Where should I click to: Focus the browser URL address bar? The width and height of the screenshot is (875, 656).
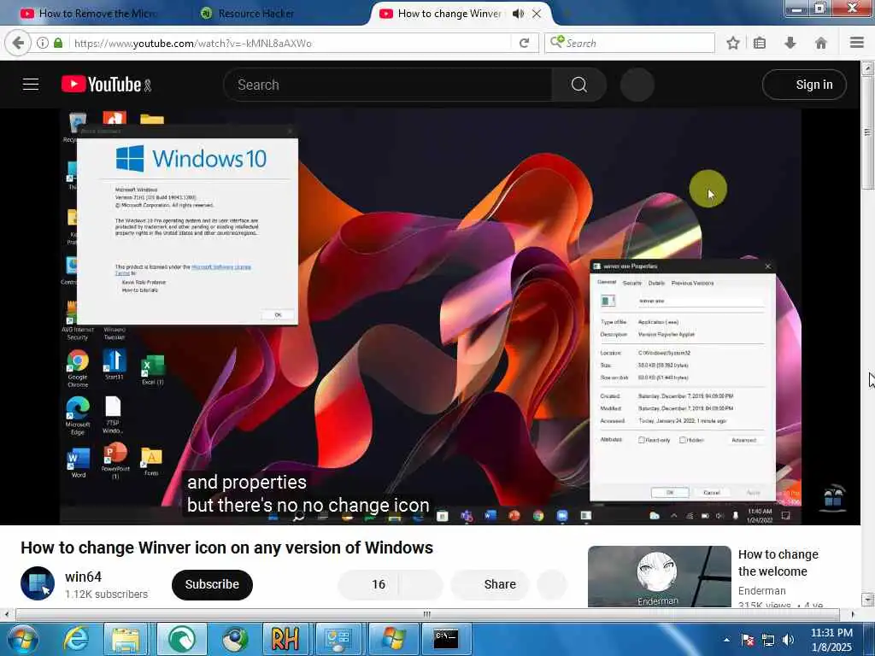(291, 43)
